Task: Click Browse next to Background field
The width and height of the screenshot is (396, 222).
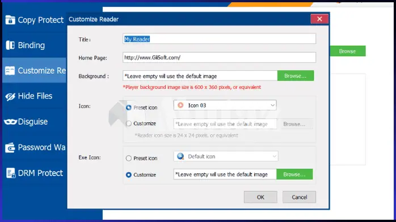Action: coord(296,76)
